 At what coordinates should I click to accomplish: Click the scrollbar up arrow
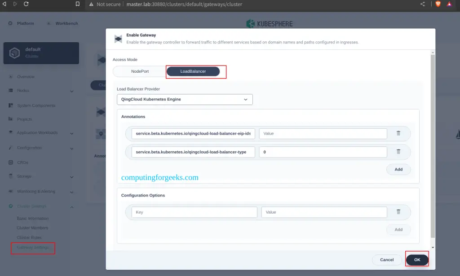click(x=433, y=53)
